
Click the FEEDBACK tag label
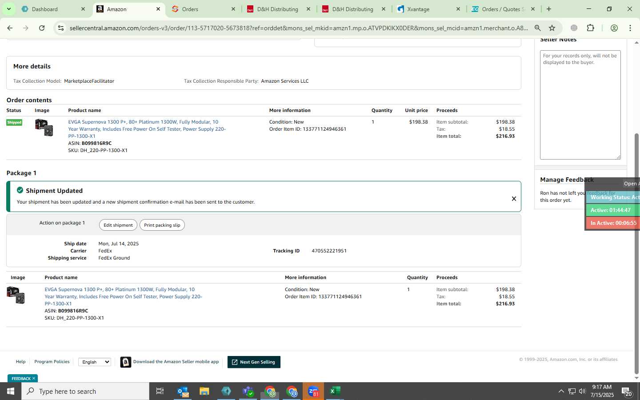pos(21,378)
